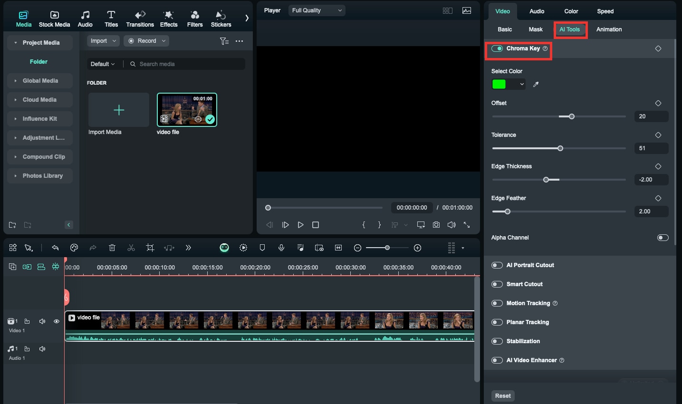
Task: Add keyframe for Edge Feather diamond
Action: click(x=658, y=198)
